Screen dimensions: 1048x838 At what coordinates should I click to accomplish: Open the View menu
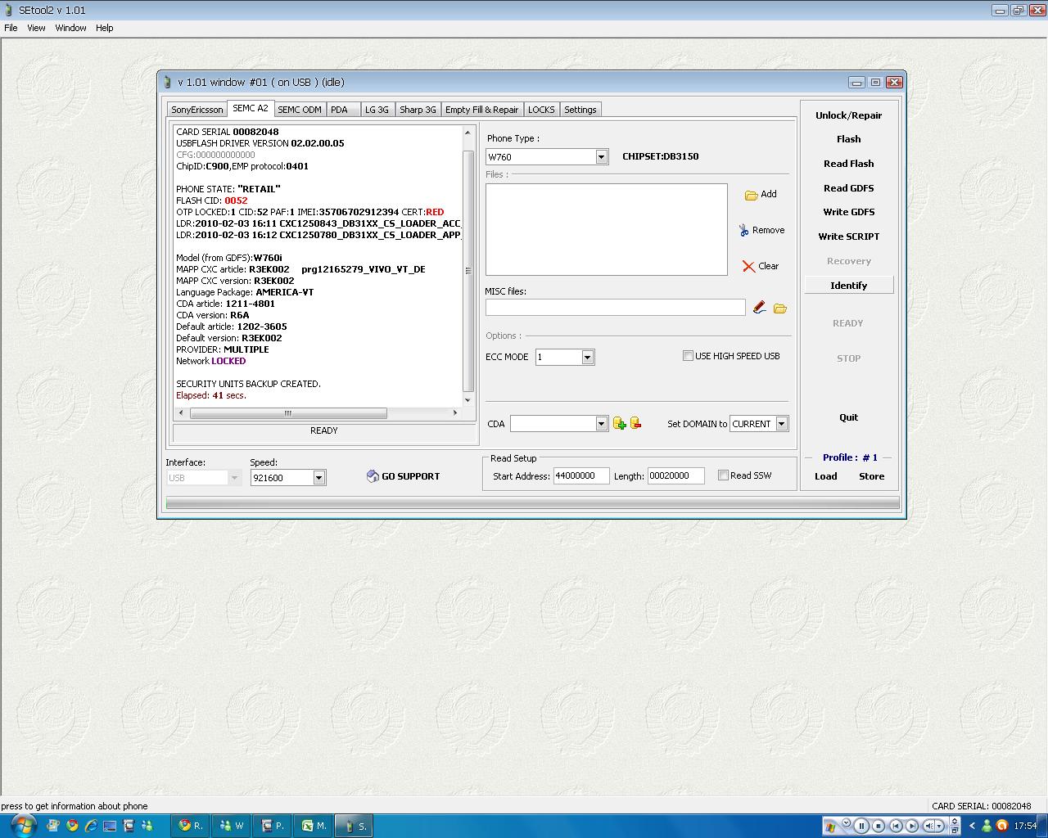point(36,28)
